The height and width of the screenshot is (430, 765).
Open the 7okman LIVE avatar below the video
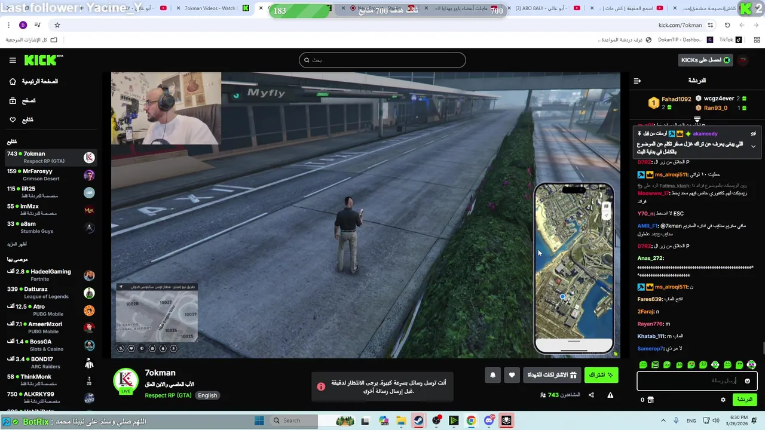click(126, 381)
